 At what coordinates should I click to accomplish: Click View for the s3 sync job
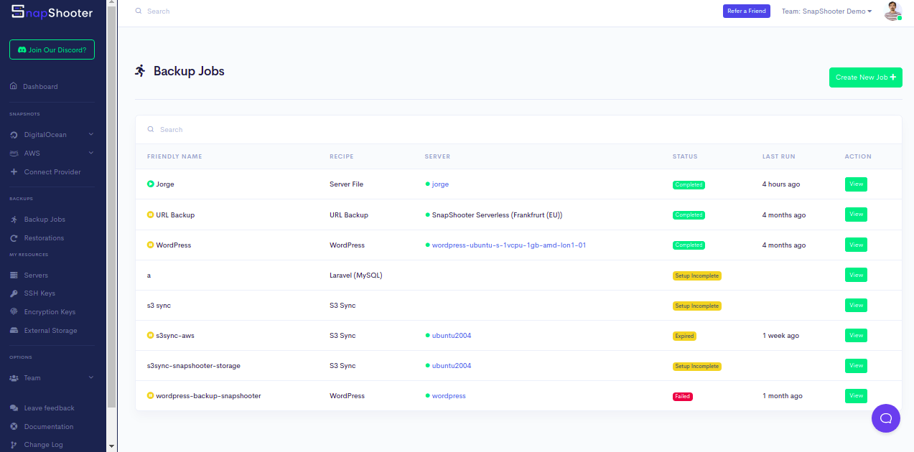856,305
